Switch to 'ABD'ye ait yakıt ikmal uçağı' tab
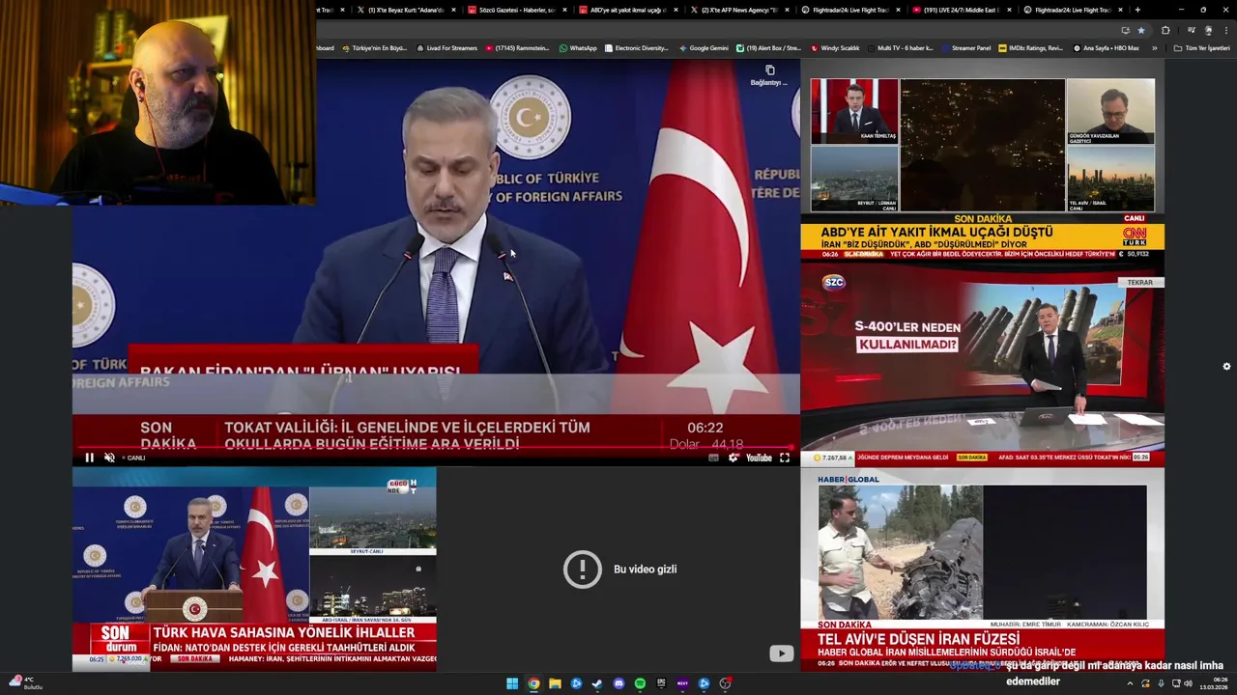Screen dimensions: 1237x695 click(627, 10)
